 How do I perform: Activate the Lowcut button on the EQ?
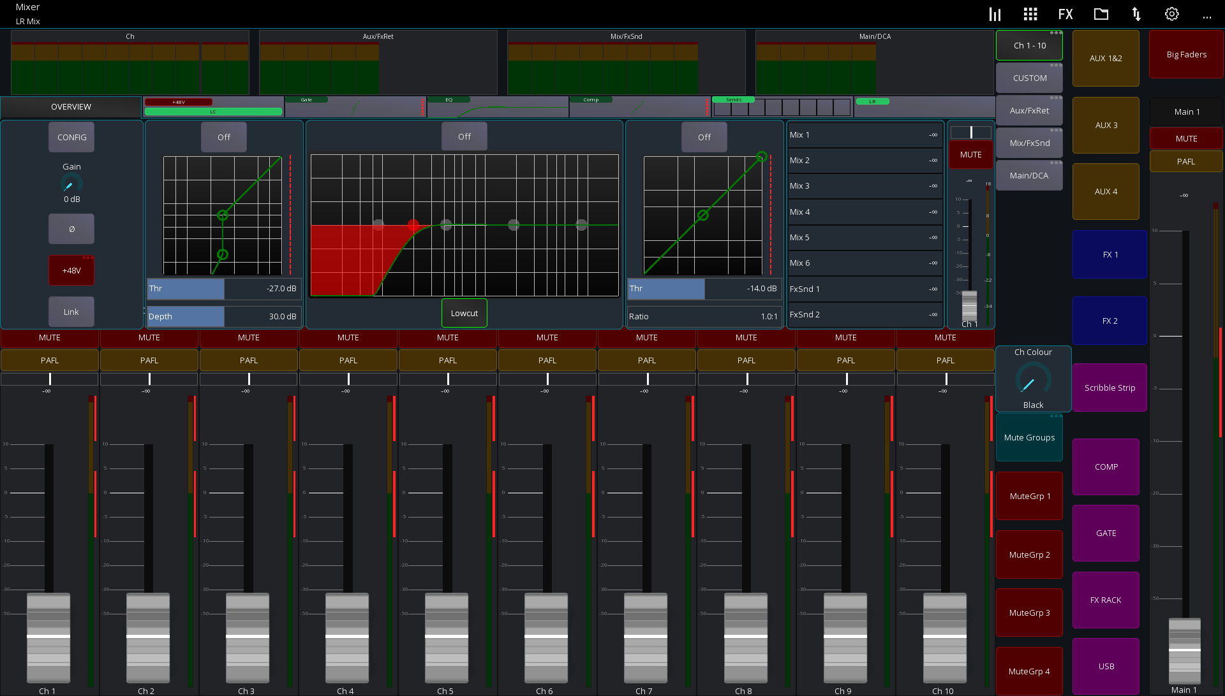pyautogui.click(x=464, y=313)
